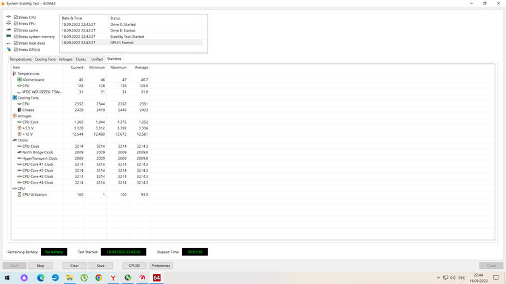Toggle the Stress GPU(s) checkbox

[x=15, y=50]
